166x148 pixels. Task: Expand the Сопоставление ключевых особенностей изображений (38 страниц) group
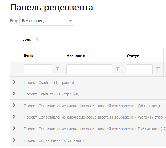tap(14, 105)
